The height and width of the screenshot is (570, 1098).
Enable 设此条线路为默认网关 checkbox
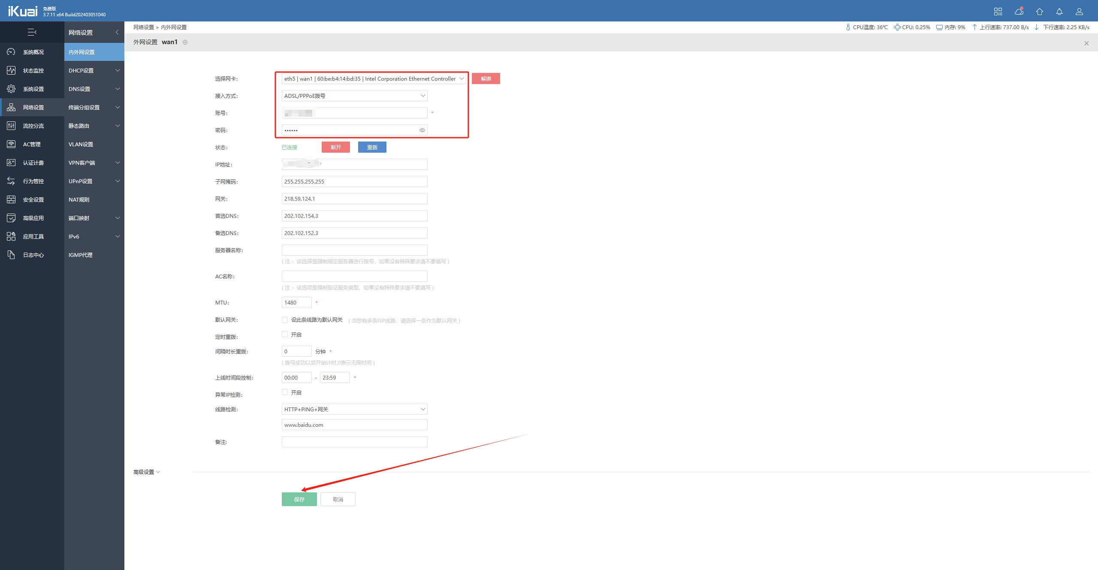[285, 320]
